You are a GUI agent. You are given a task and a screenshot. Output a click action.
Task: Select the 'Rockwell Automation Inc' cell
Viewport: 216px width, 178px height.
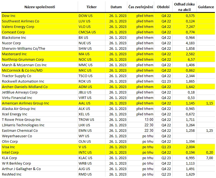pos(39,81)
